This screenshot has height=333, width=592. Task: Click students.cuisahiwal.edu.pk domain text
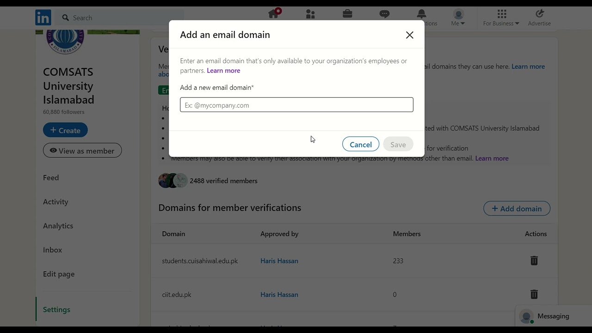tap(200, 261)
